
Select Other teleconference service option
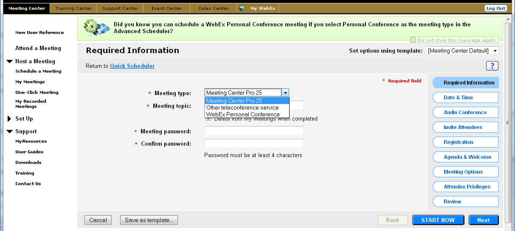click(247, 107)
